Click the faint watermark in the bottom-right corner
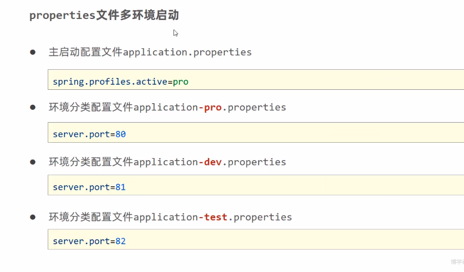Viewport: 464px width, 272px height. click(457, 262)
